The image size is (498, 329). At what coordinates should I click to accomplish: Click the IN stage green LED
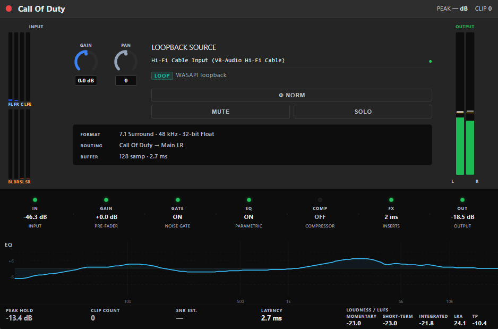(x=35, y=200)
